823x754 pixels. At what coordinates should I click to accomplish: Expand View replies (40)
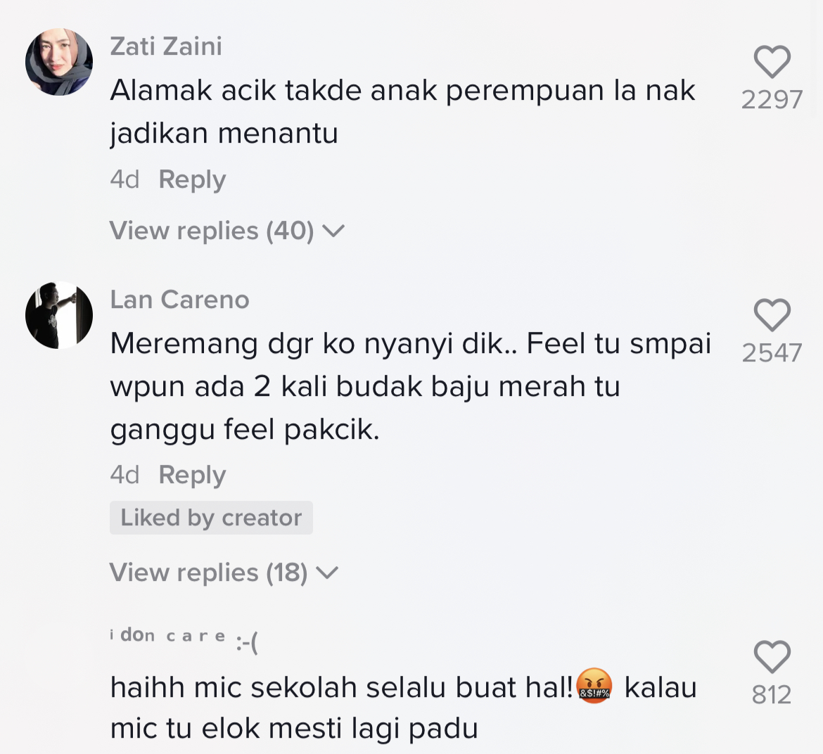212,231
